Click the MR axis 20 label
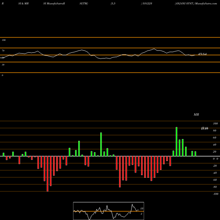 [215, 152]
